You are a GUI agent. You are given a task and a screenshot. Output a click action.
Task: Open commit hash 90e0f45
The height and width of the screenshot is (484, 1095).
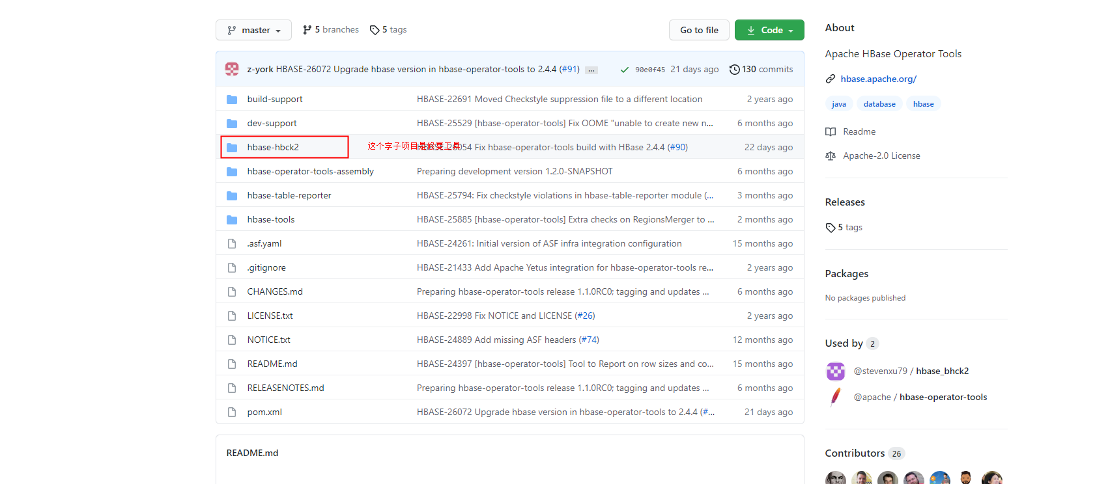pyautogui.click(x=650, y=70)
